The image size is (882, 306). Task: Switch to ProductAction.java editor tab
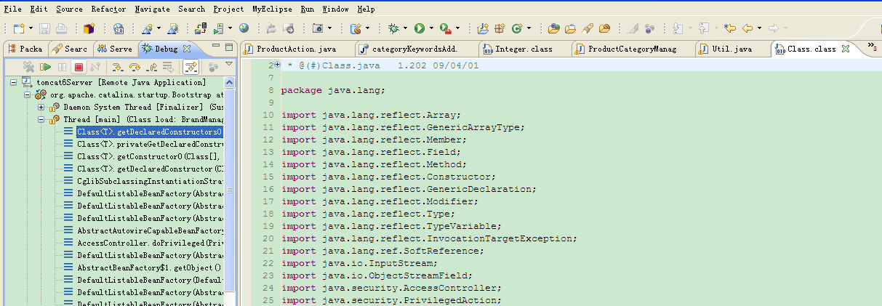296,49
